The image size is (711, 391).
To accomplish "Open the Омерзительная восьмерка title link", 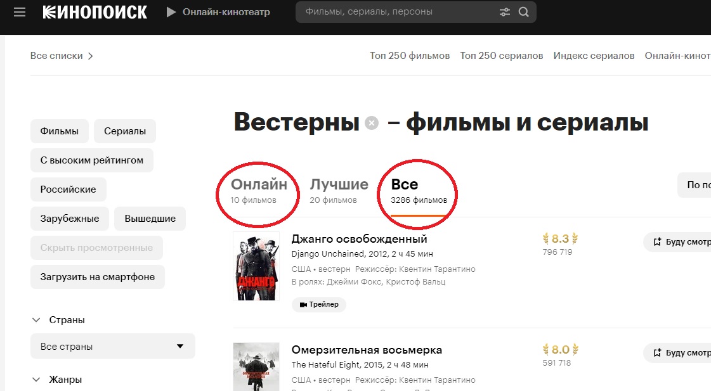I will tap(367, 350).
